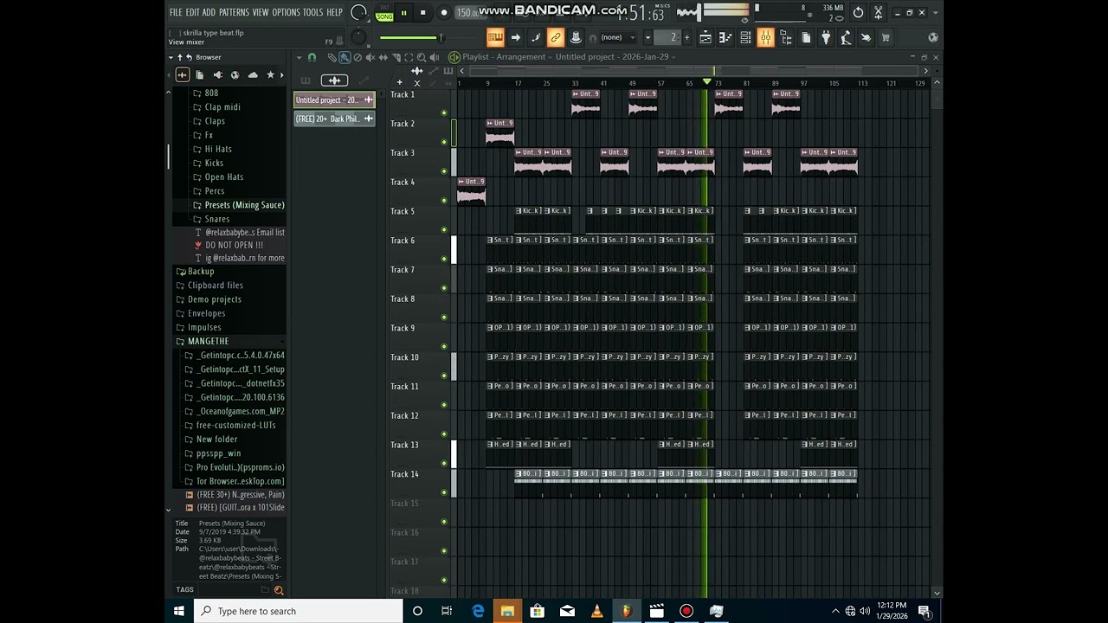Select Untitled project clip in picker
Viewport: 1108px width, 623px height.
point(334,100)
